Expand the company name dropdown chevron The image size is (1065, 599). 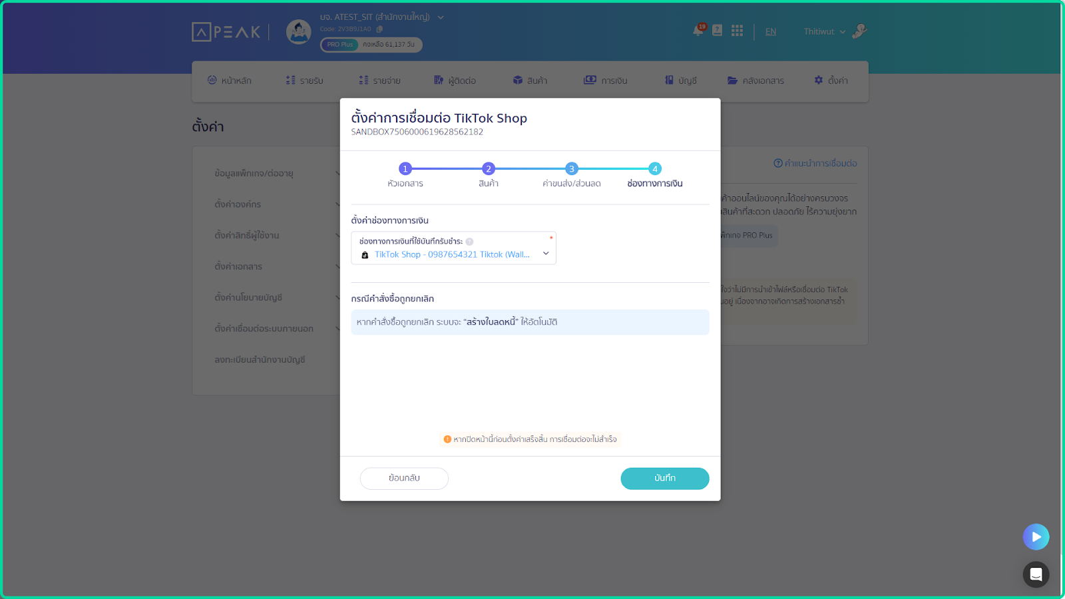(x=441, y=17)
